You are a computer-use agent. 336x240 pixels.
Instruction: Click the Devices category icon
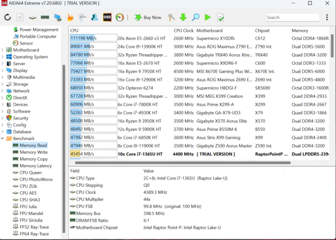tap(9, 105)
